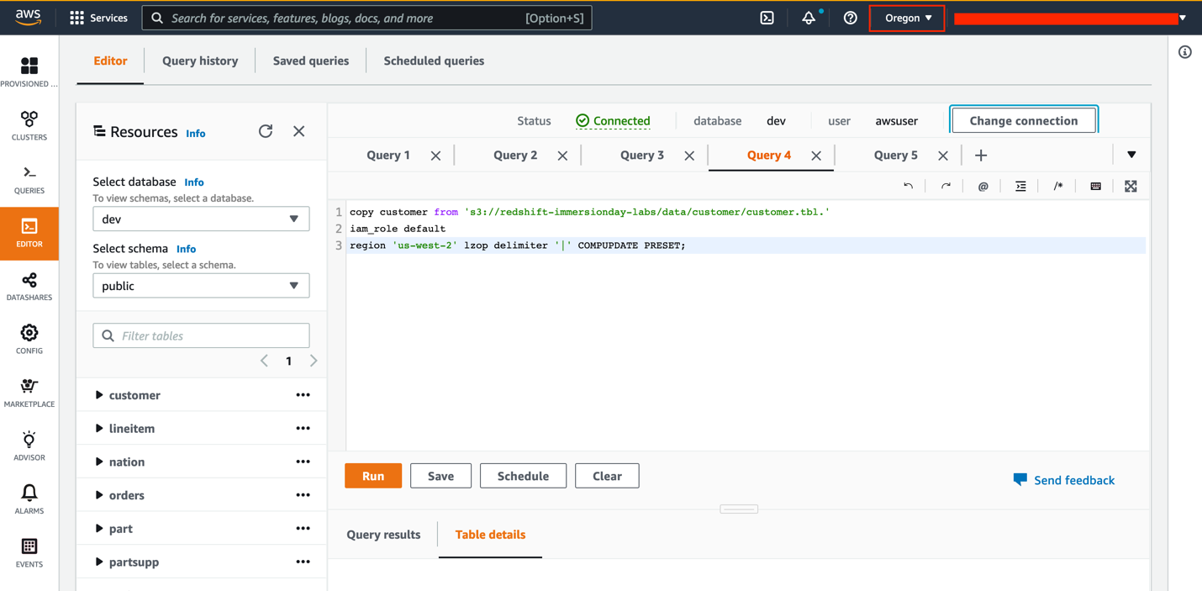
Task: Open the Oregon region selector
Action: (907, 18)
